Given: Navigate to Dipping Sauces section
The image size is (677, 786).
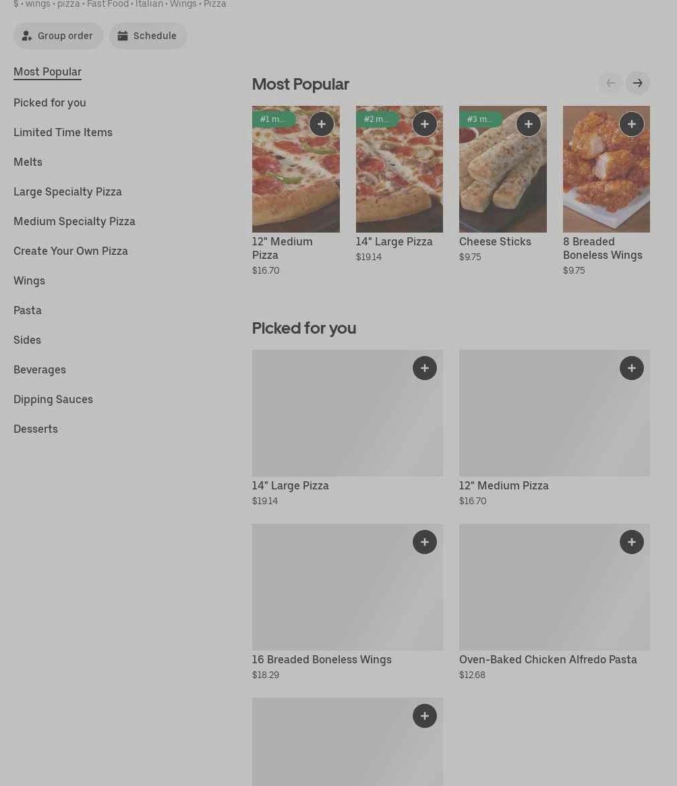Looking at the screenshot, I should click(53, 399).
